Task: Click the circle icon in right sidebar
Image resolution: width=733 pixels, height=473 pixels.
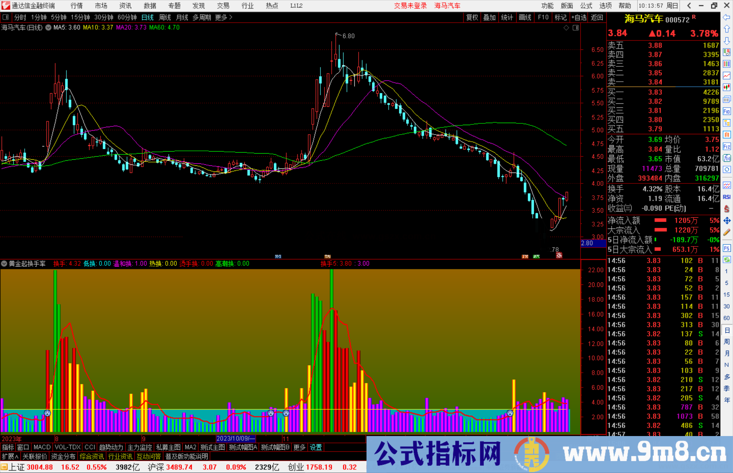Action: (727, 170)
